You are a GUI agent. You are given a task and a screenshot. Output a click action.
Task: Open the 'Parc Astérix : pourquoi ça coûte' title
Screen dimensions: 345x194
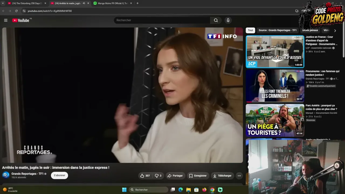321,107
